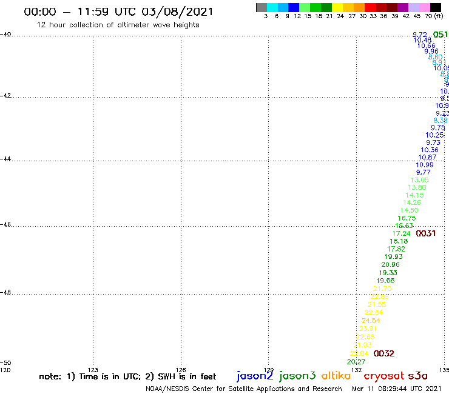This screenshot has height=394, width=449.
Task: Click the 9.75 wave height value
Action: click(x=438, y=128)
